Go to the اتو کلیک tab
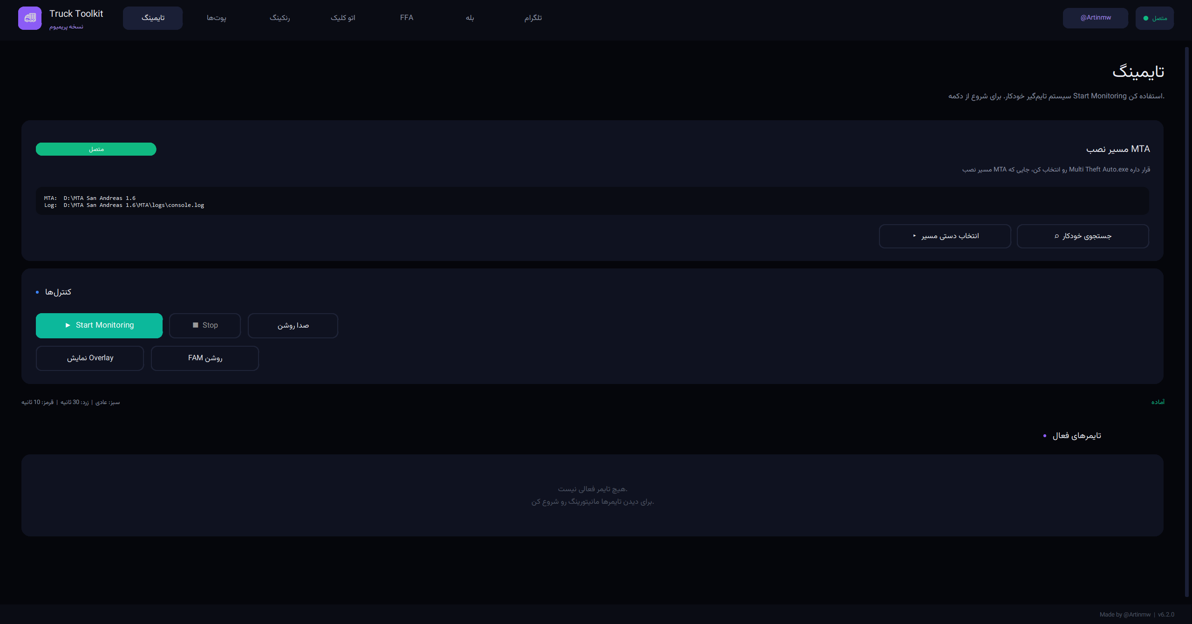Viewport: 1192px width, 624px height. click(343, 18)
